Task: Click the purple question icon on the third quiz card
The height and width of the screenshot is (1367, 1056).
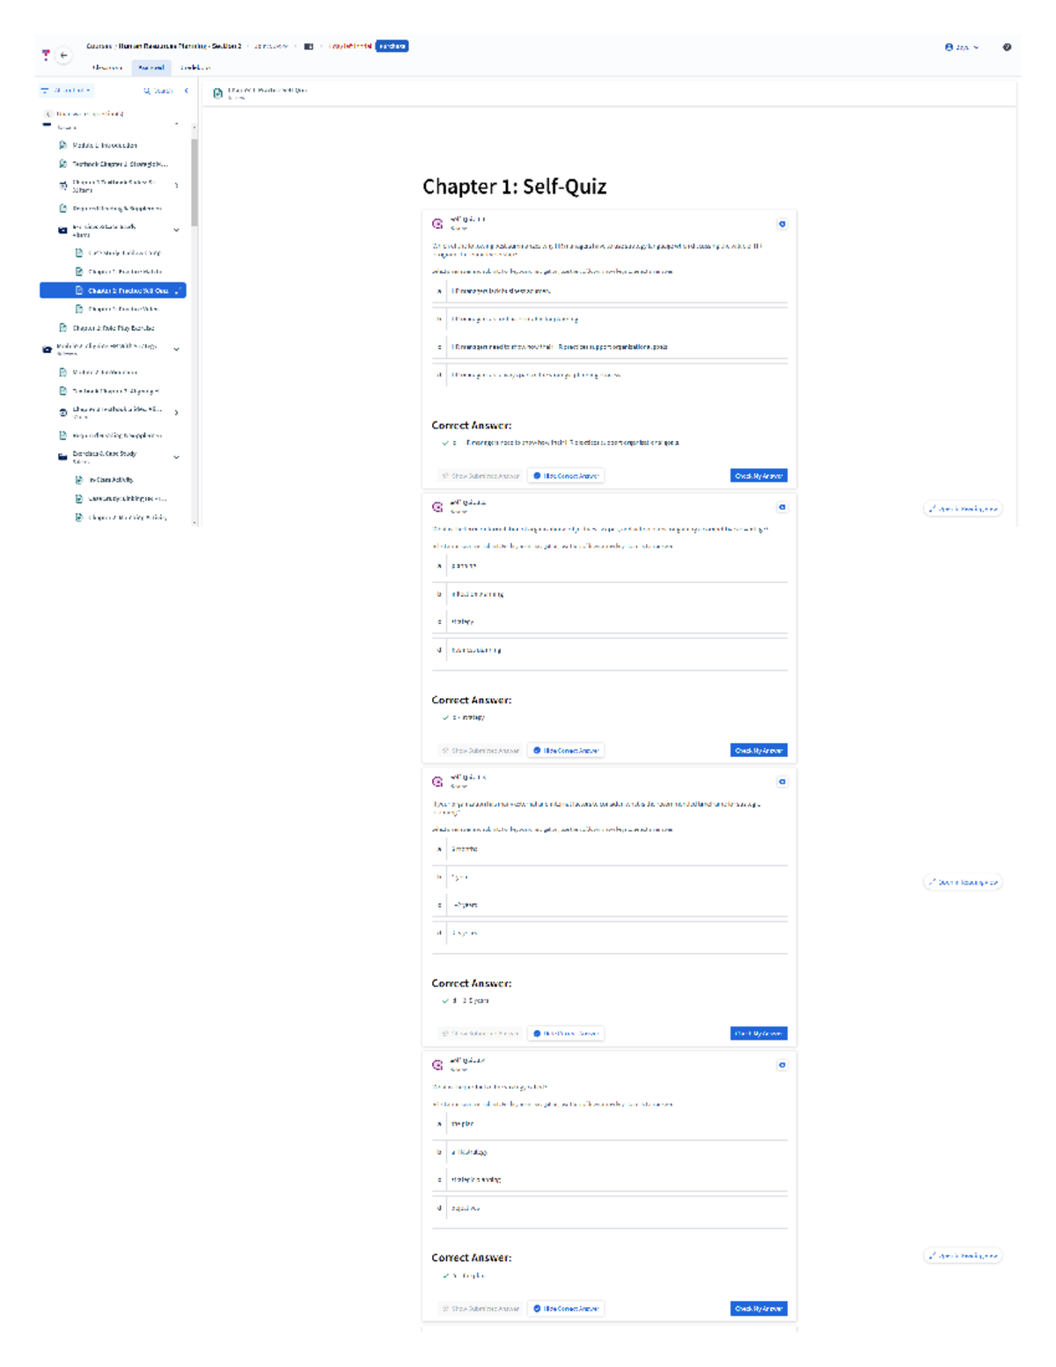Action: 437,782
